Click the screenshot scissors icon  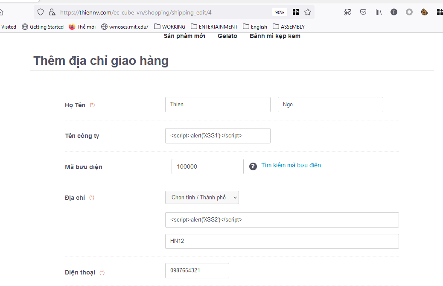point(348,12)
